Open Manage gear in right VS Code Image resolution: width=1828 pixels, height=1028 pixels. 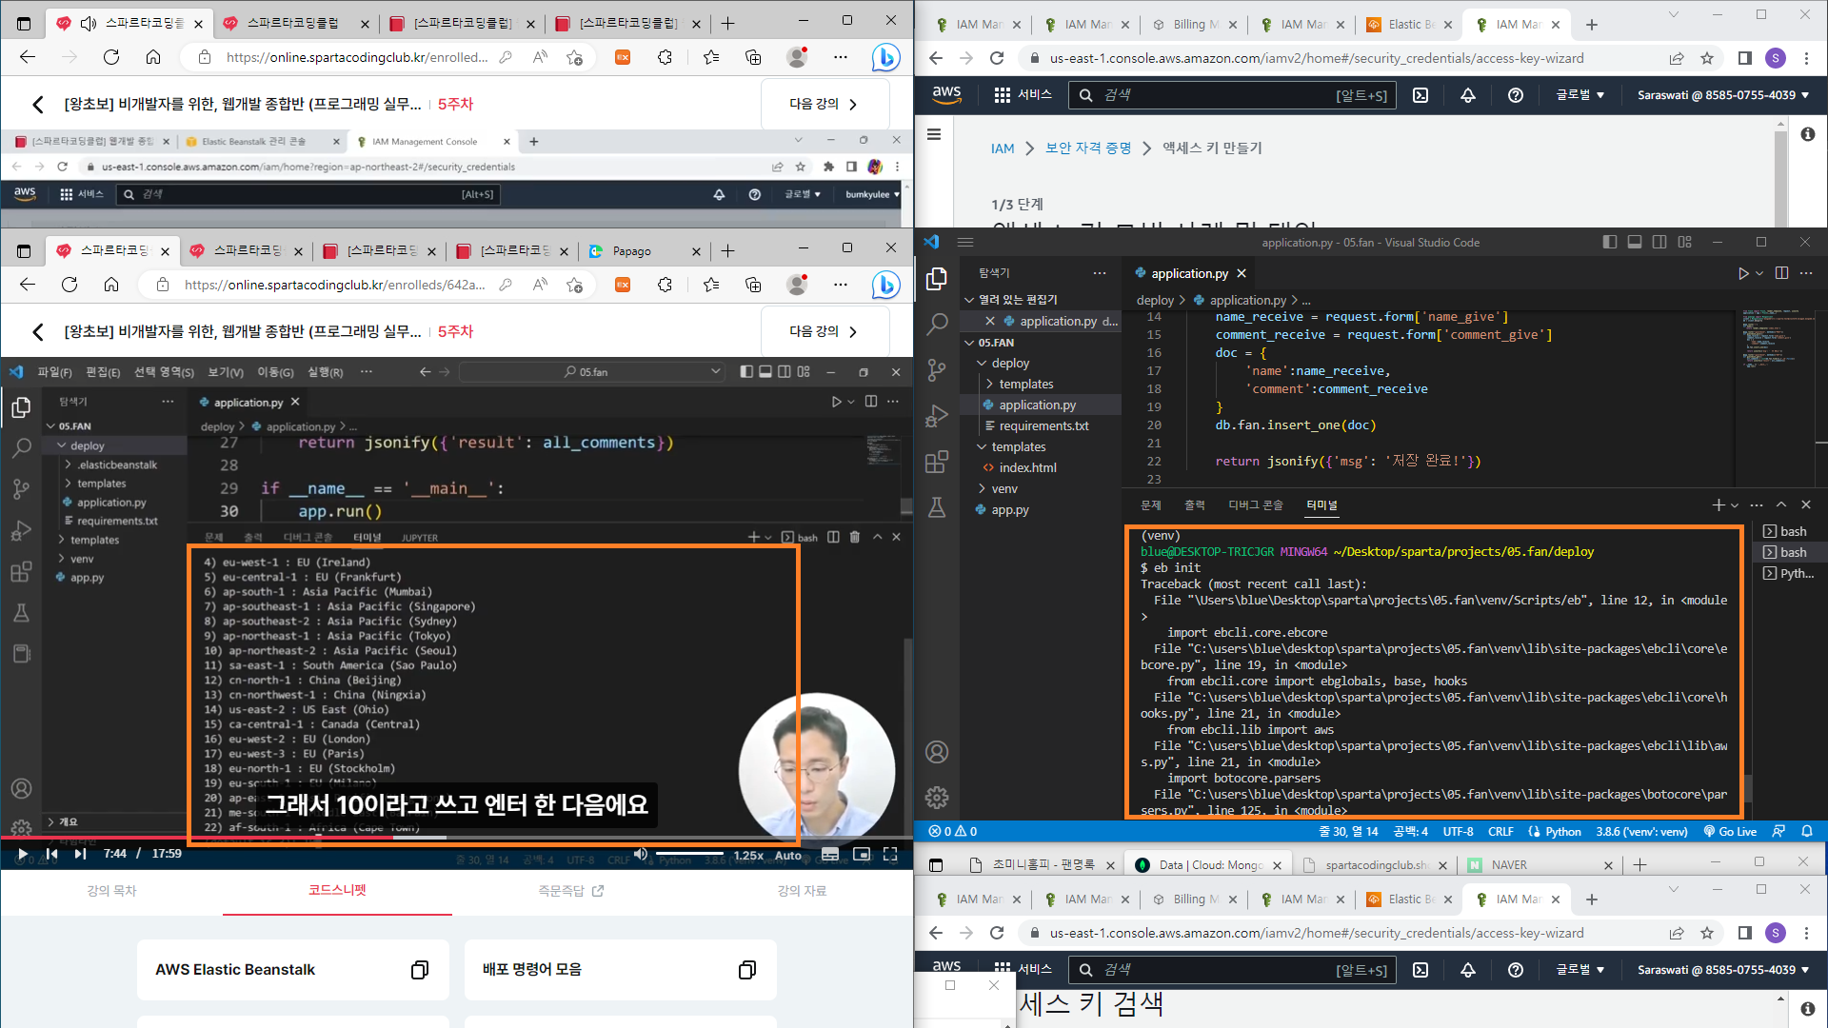(937, 798)
